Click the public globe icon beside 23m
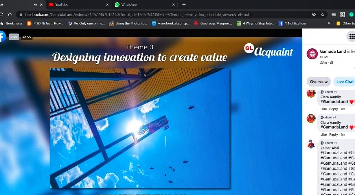This screenshot has width=355, height=195. pos(331,63)
